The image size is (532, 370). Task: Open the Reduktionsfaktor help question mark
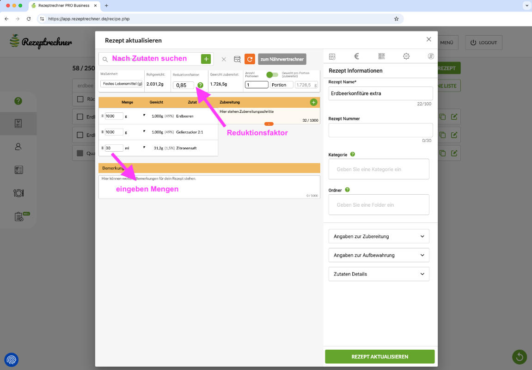coord(200,85)
